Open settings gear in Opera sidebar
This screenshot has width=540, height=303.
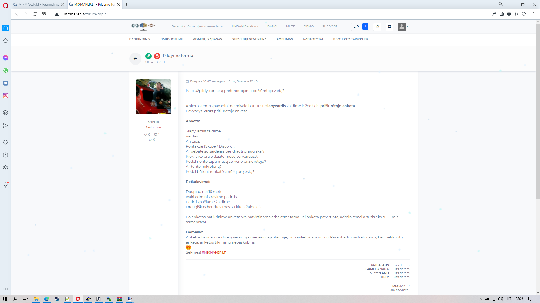(x=6, y=168)
